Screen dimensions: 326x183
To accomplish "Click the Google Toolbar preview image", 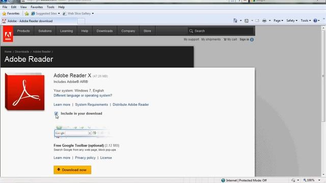I will [x=83, y=132].
